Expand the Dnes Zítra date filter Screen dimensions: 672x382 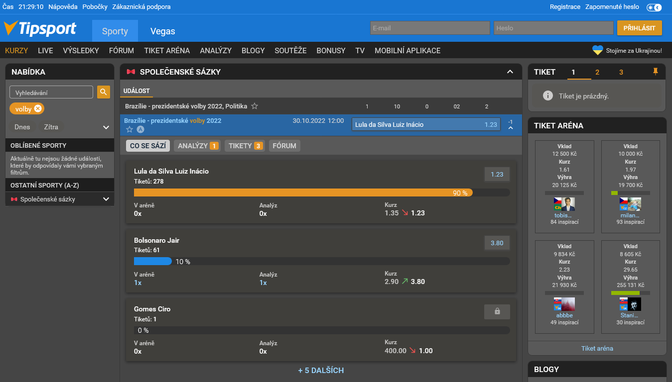106,127
